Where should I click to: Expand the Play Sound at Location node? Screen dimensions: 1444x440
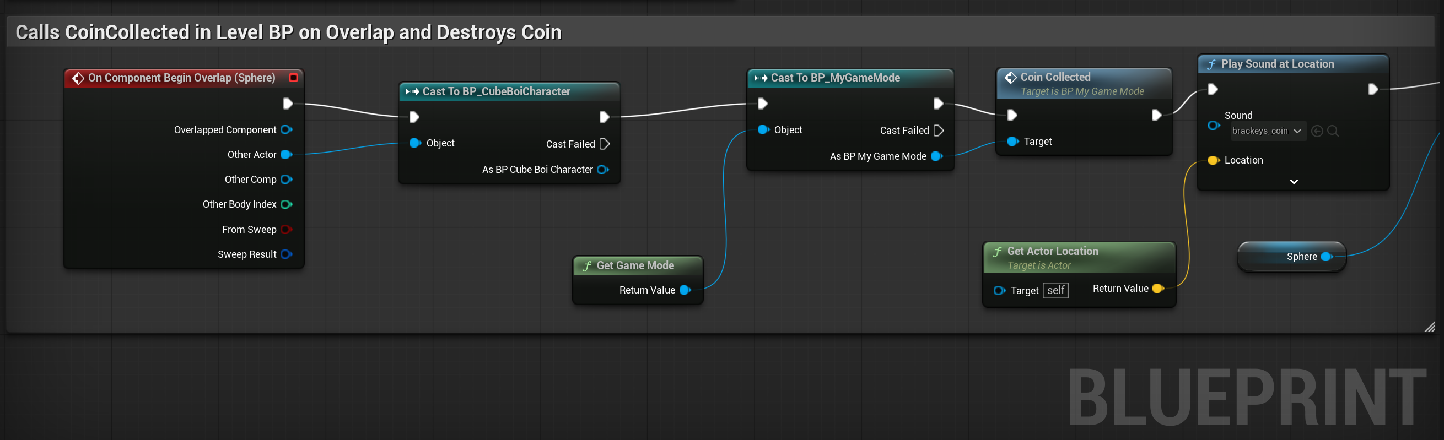click(x=1294, y=181)
